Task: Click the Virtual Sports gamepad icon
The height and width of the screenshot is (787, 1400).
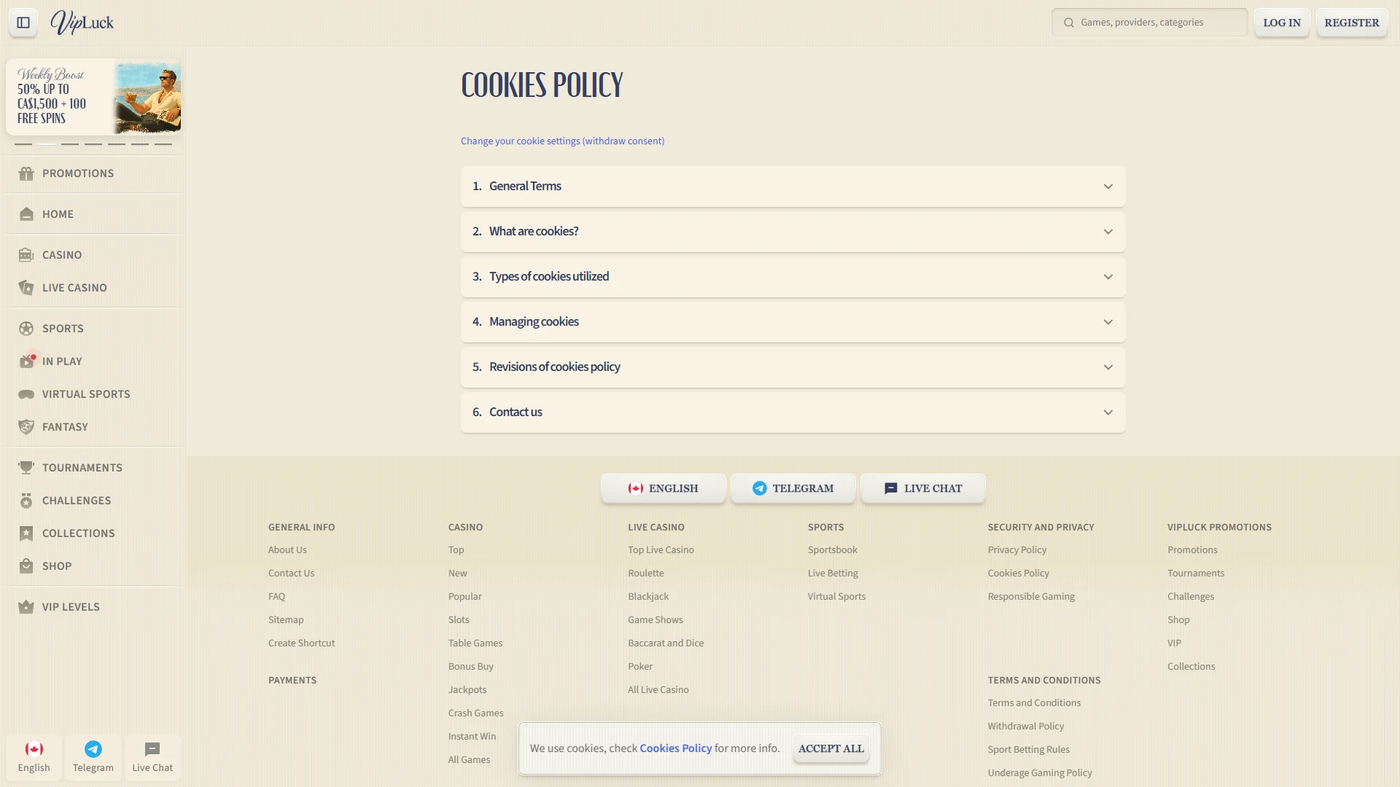Action: pos(26,394)
